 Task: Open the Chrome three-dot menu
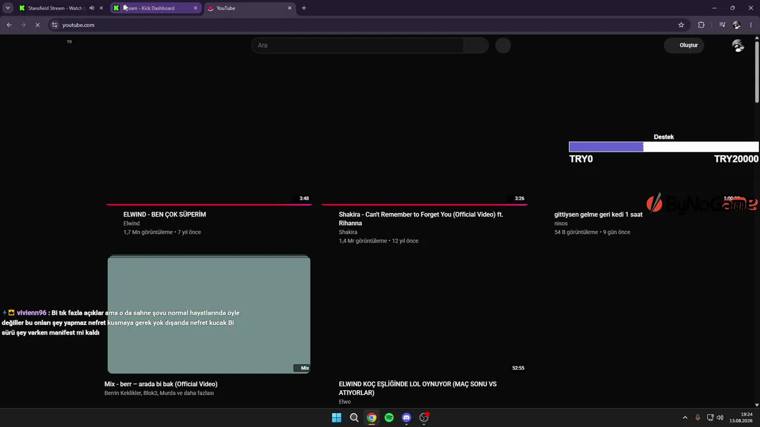point(751,25)
